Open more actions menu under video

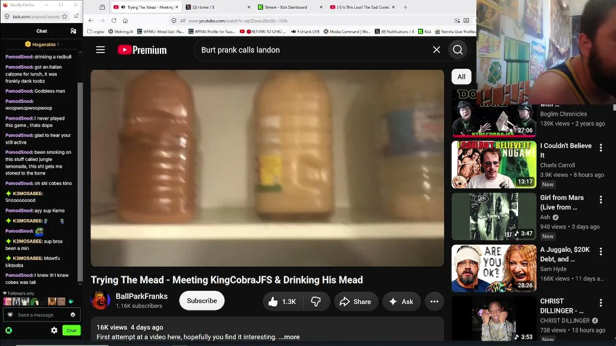434,302
